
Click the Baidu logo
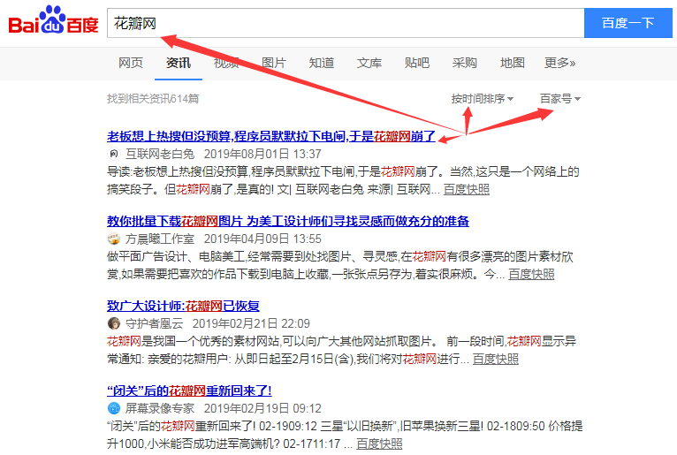[54, 20]
